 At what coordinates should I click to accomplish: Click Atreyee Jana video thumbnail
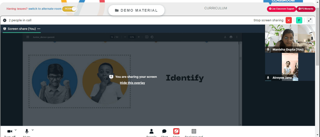coord(290,67)
